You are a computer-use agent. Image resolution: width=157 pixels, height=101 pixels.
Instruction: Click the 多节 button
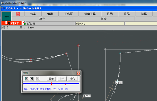tap(62, 79)
